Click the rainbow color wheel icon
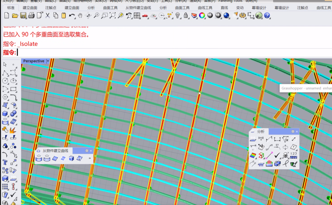The width and height of the screenshot is (332, 205). 202,15
